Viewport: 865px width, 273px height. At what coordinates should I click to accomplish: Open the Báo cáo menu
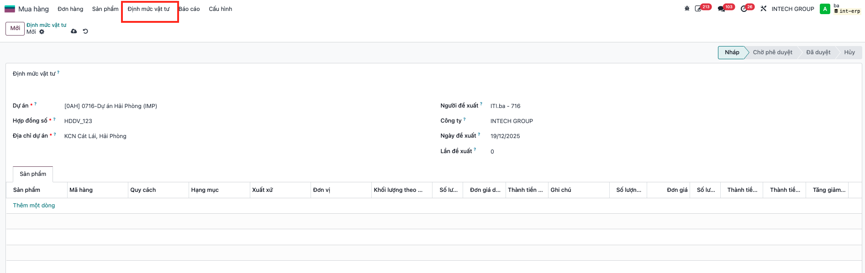pyautogui.click(x=189, y=9)
